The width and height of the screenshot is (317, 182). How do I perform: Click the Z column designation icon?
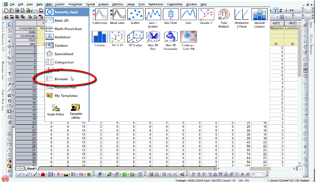click(281, 10)
